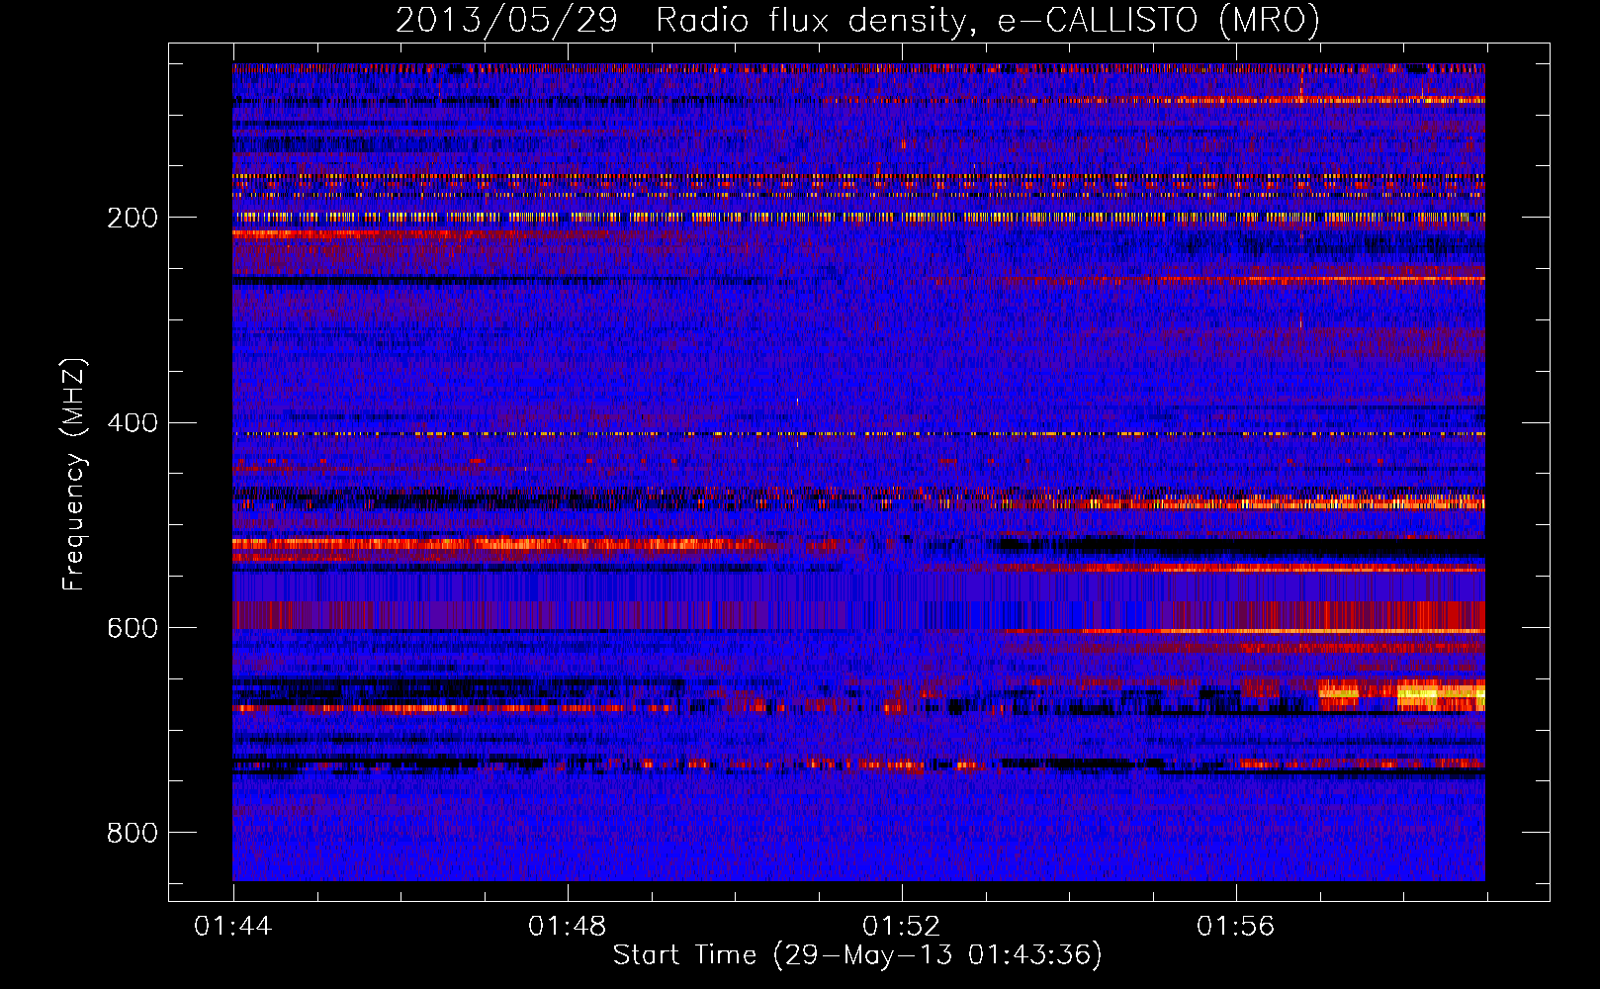Click the "Start Time (29-May-13 01:43:36)" label
The image size is (1600, 989).
[x=857, y=955]
